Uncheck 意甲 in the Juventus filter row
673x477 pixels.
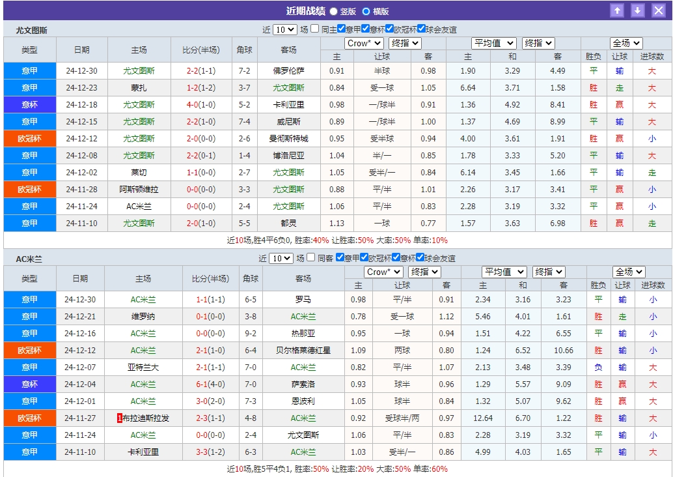340,28
